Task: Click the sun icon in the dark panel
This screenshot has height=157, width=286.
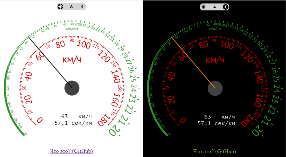Action: [203, 7]
